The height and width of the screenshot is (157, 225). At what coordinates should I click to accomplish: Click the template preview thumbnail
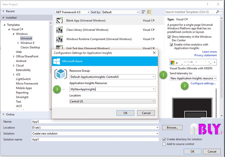tap(192, 108)
